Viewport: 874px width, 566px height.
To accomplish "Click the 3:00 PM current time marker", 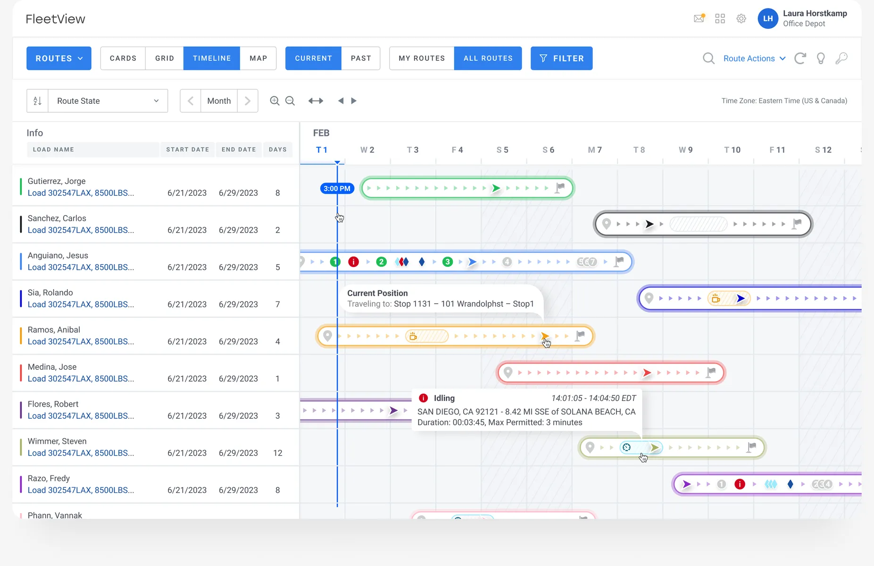I will pos(337,189).
